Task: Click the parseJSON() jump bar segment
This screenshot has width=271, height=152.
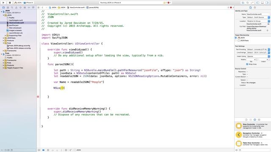Action: click(93, 8)
